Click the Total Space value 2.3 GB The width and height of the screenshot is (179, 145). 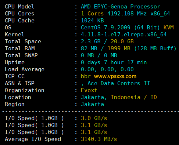coord(91,41)
